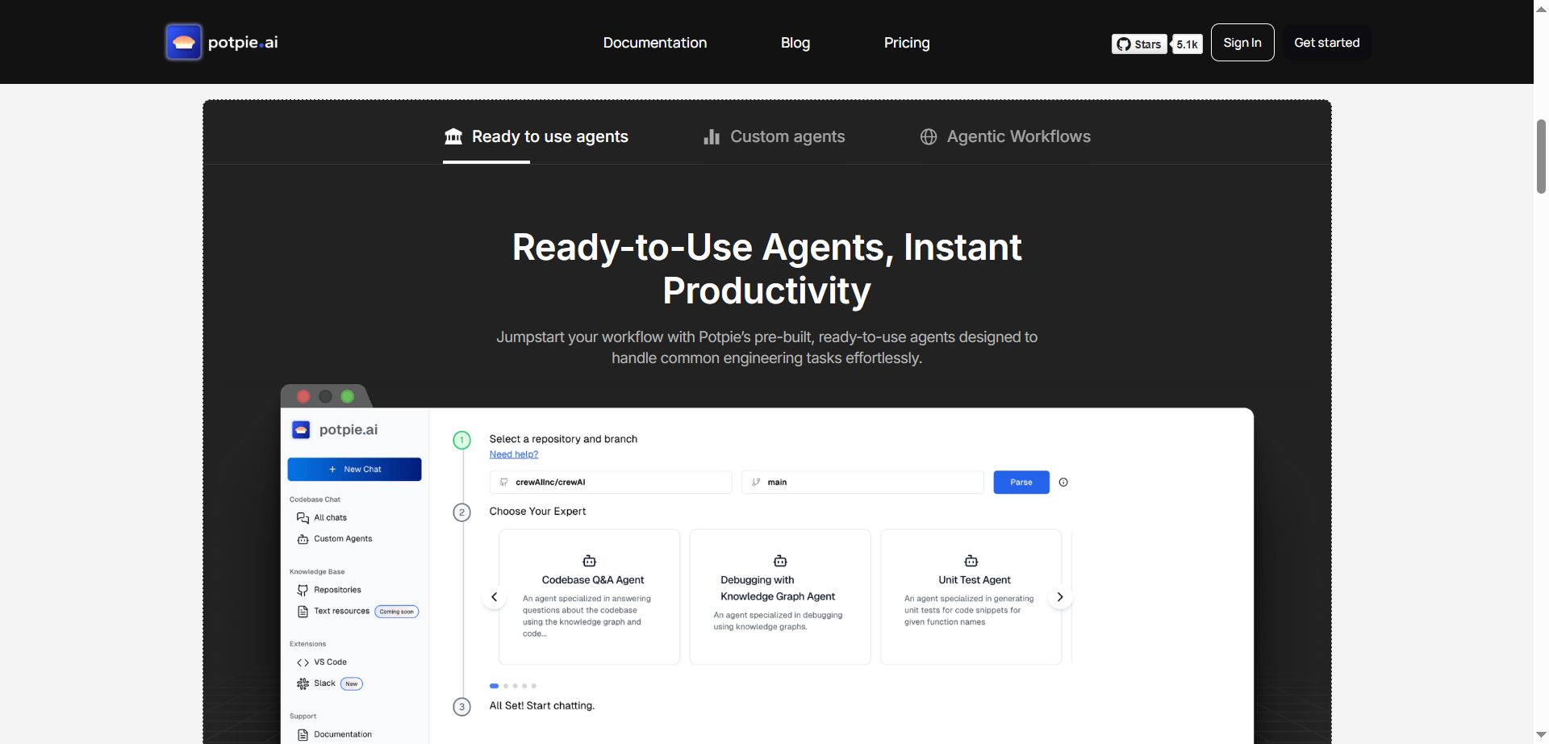1549x744 pixels.
Task: Open the Documentation nav link
Action: [x=654, y=43]
